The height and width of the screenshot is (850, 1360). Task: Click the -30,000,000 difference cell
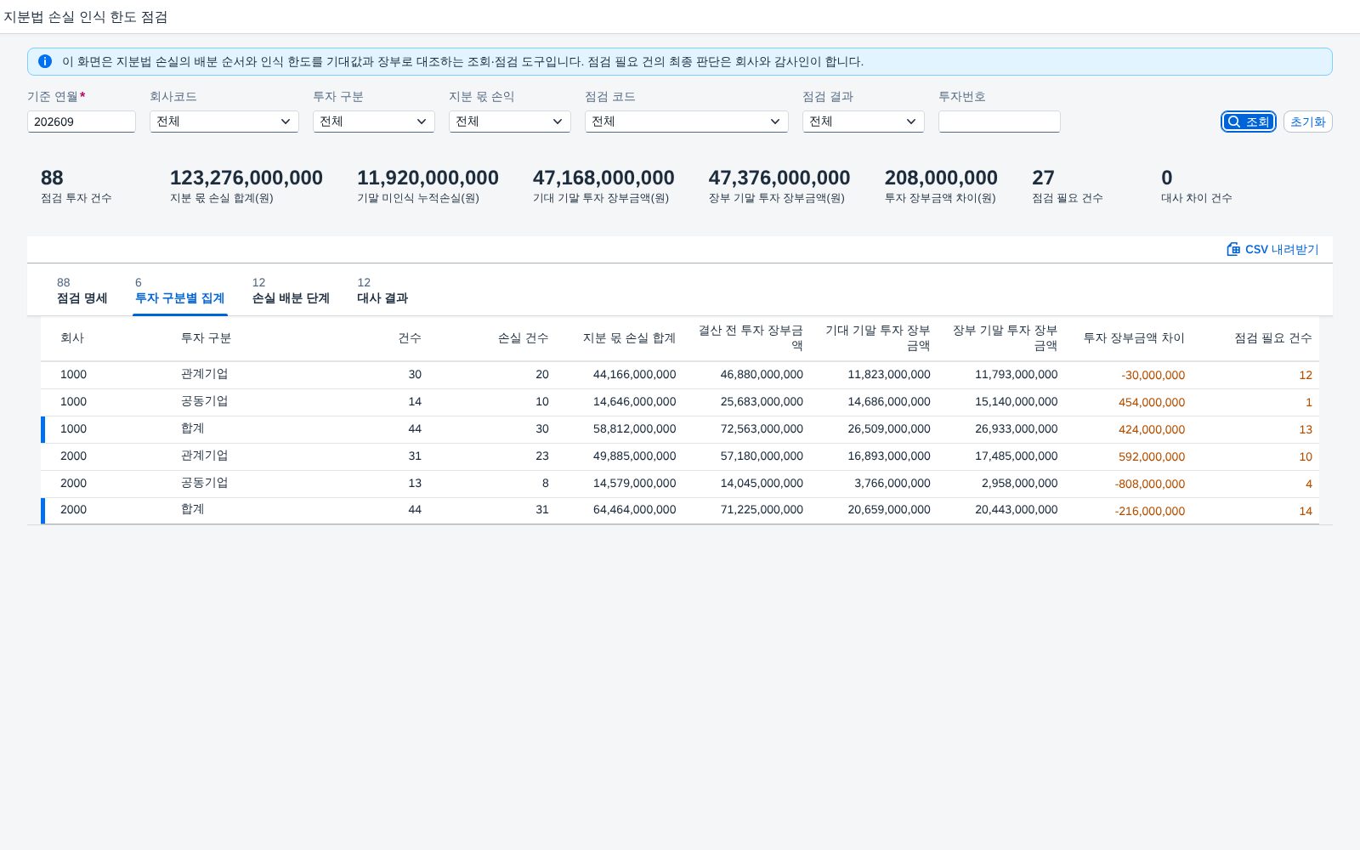click(1153, 375)
